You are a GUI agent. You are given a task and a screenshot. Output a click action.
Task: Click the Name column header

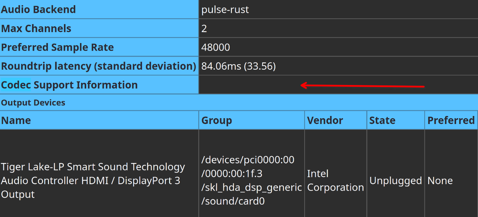click(x=99, y=120)
